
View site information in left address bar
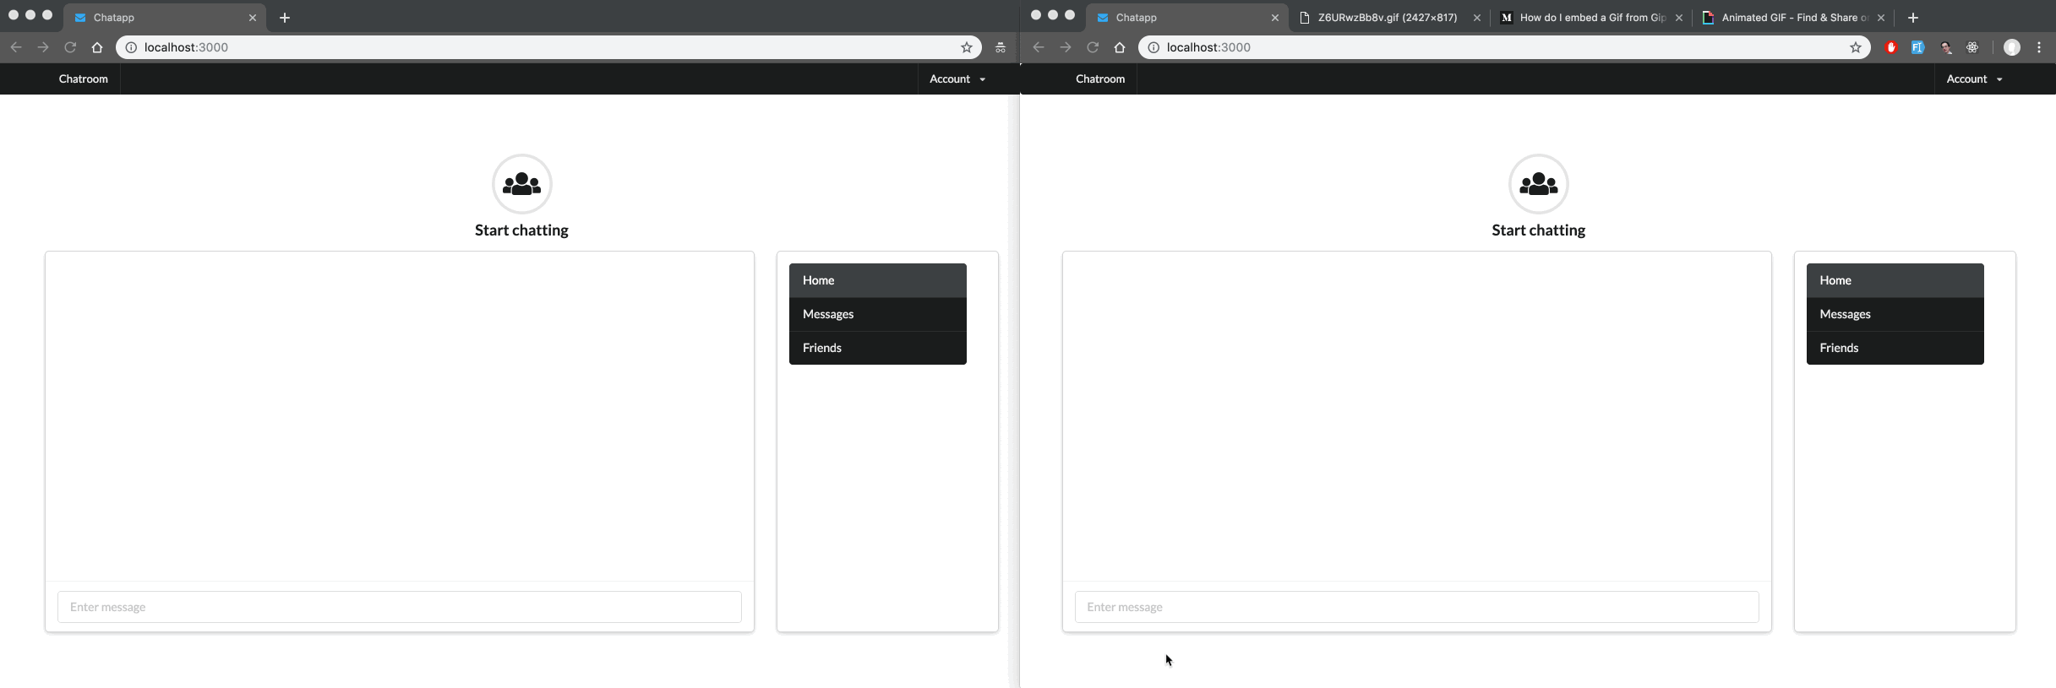click(x=131, y=47)
